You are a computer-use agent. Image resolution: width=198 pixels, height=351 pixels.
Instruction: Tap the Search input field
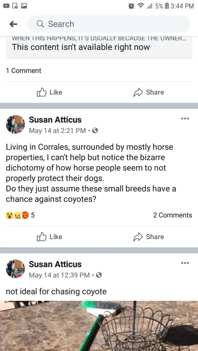[x=109, y=24]
